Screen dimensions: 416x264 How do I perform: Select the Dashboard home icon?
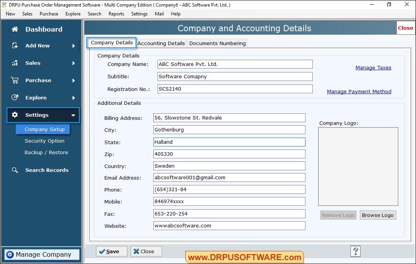click(x=15, y=29)
